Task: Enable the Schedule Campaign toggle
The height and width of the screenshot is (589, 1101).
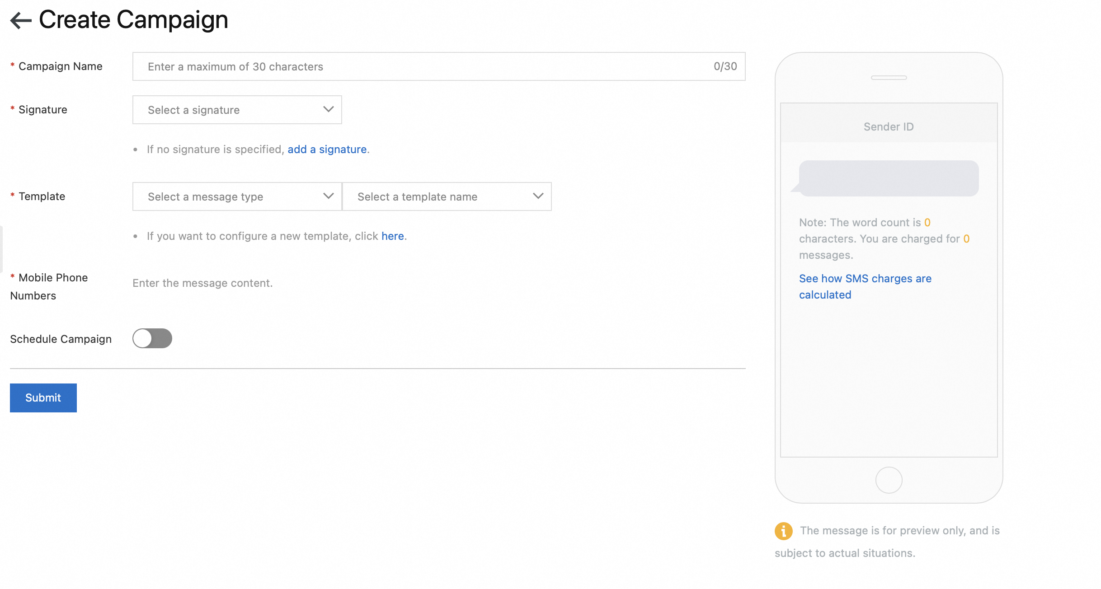Action: click(x=152, y=338)
